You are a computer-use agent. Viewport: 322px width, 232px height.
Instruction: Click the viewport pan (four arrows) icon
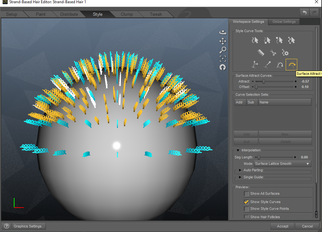pyautogui.click(x=223, y=41)
